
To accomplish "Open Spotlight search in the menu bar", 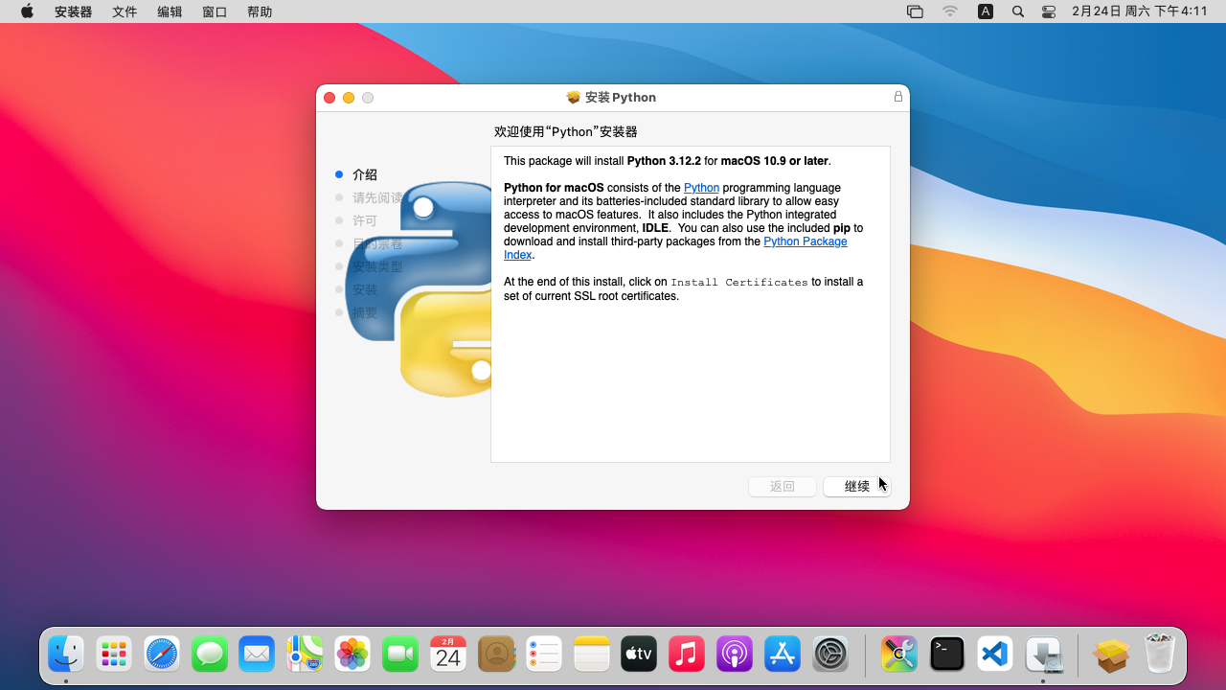I will [x=1018, y=11].
